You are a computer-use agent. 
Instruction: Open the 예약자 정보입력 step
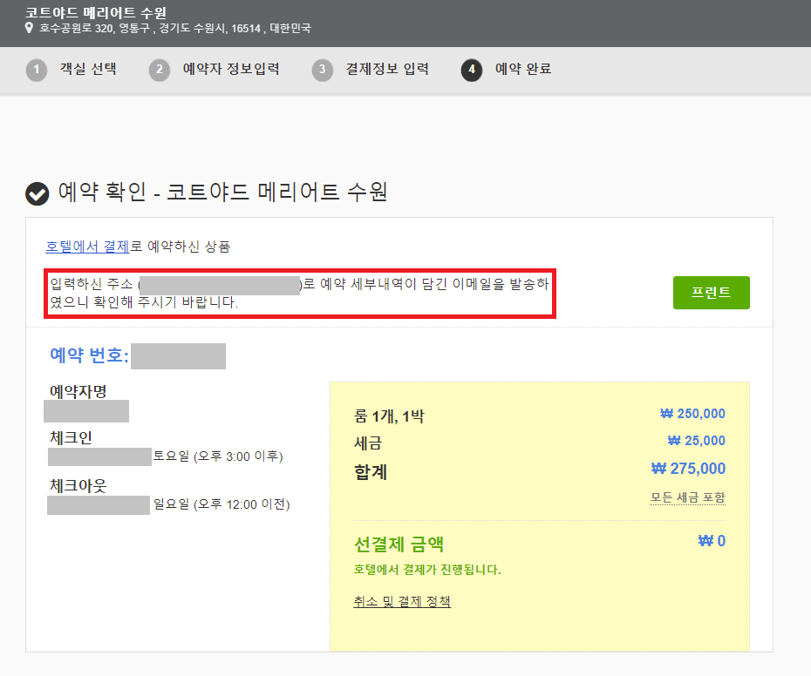(231, 69)
